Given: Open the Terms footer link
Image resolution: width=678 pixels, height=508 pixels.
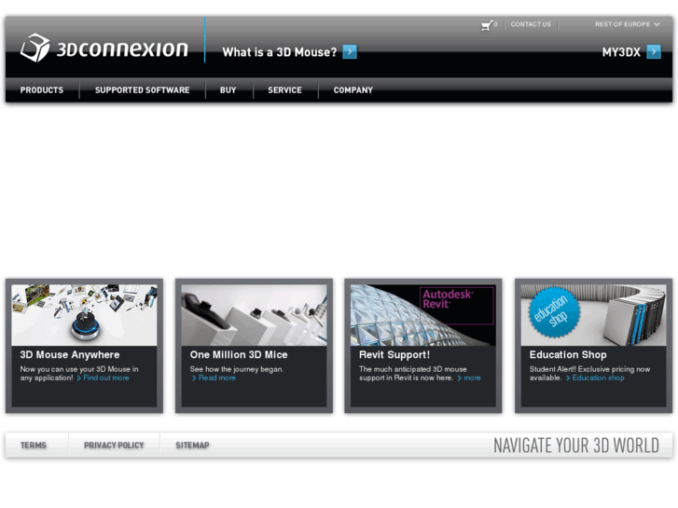Looking at the screenshot, I should (x=34, y=446).
